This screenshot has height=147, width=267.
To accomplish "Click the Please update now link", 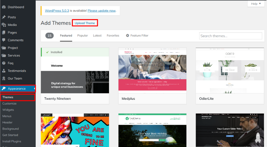I will point(102,11).
